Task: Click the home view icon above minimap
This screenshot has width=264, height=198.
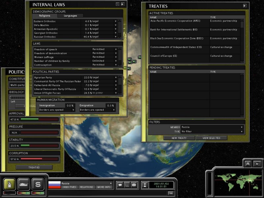Action: (x=247, y=164)
